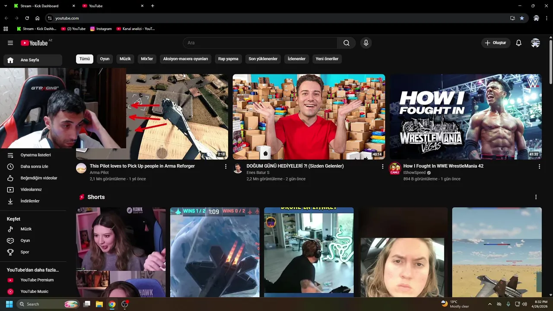Select the Tümü filter chip
This screenshot has height=311, width=553.
85,59
